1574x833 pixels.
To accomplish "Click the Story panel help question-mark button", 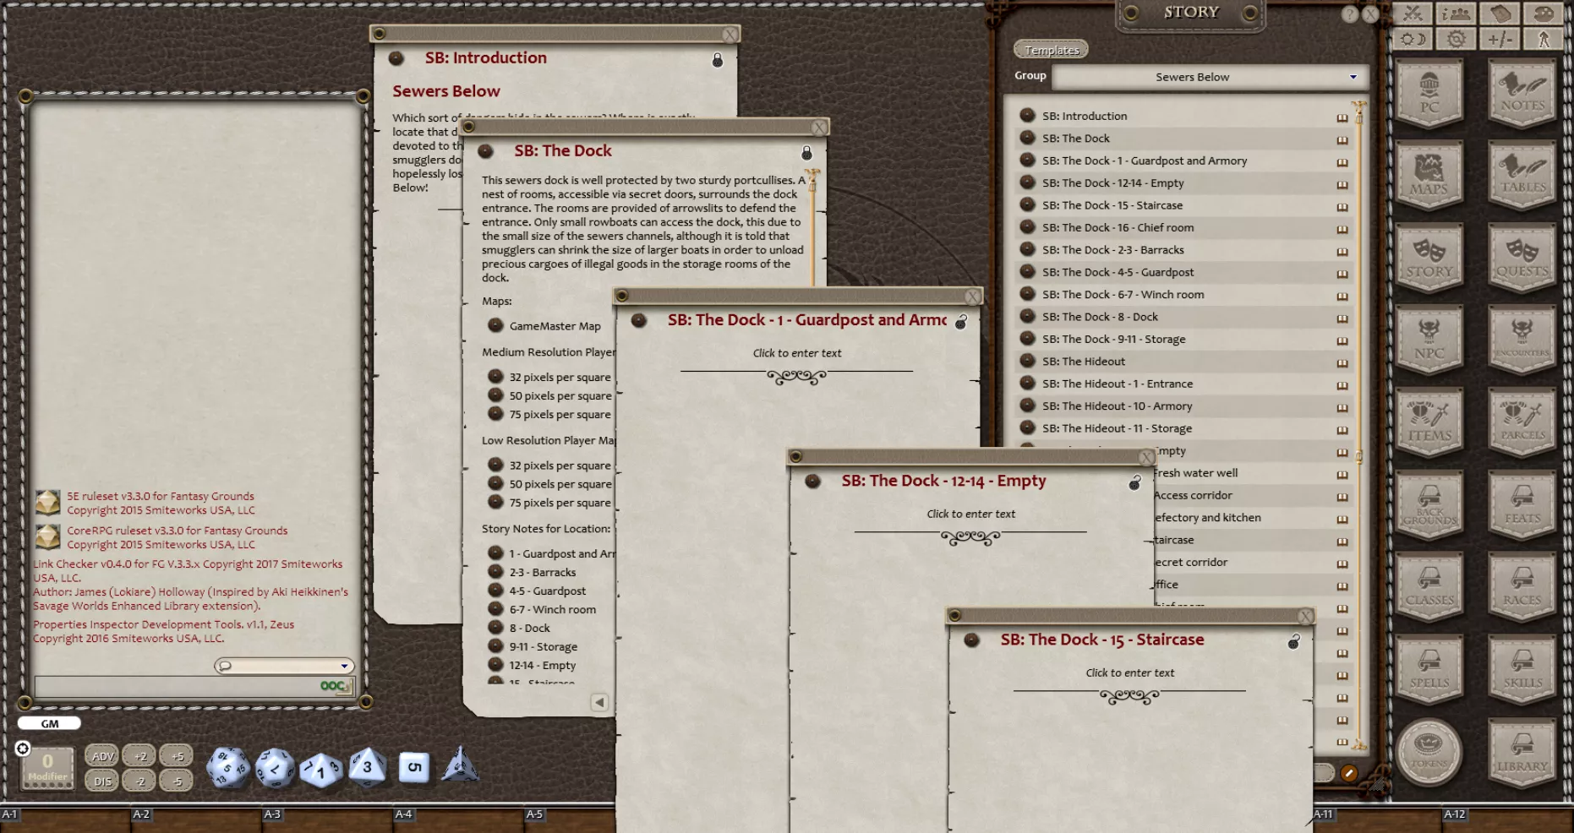I will tap(1349, 14).
